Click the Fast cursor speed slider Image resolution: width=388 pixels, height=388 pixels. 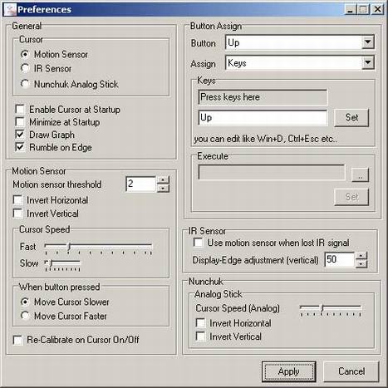click(x=98, y=248)
